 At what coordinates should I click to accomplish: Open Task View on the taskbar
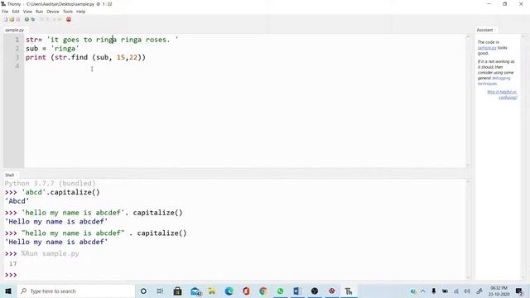tap(160, 291)
